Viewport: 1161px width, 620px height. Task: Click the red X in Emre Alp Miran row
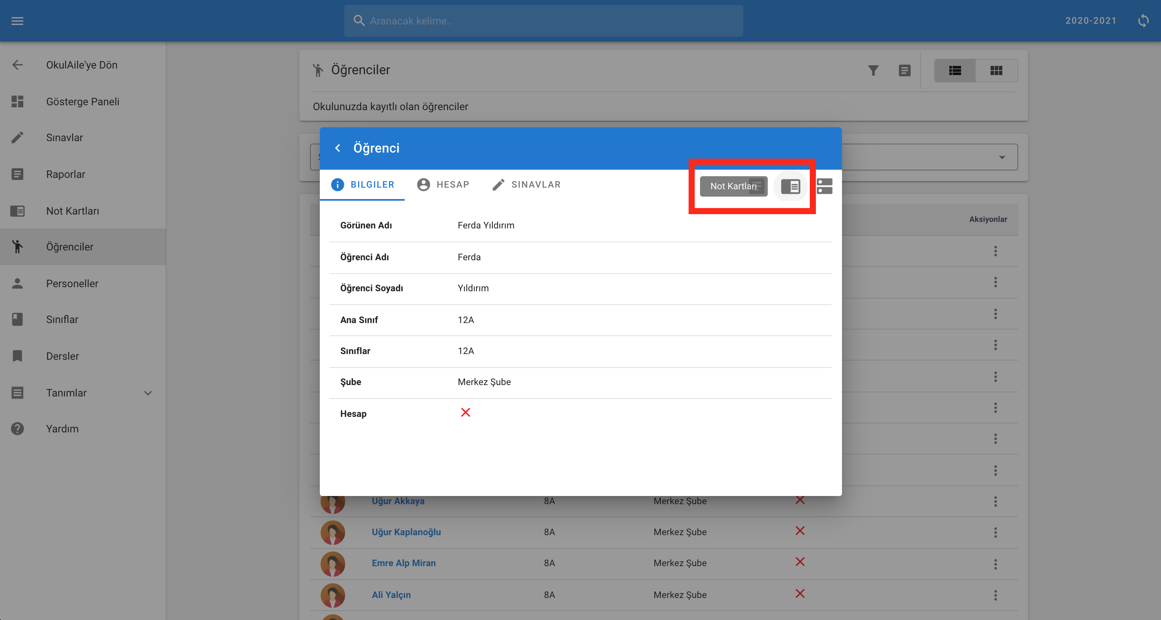point(800,562)
